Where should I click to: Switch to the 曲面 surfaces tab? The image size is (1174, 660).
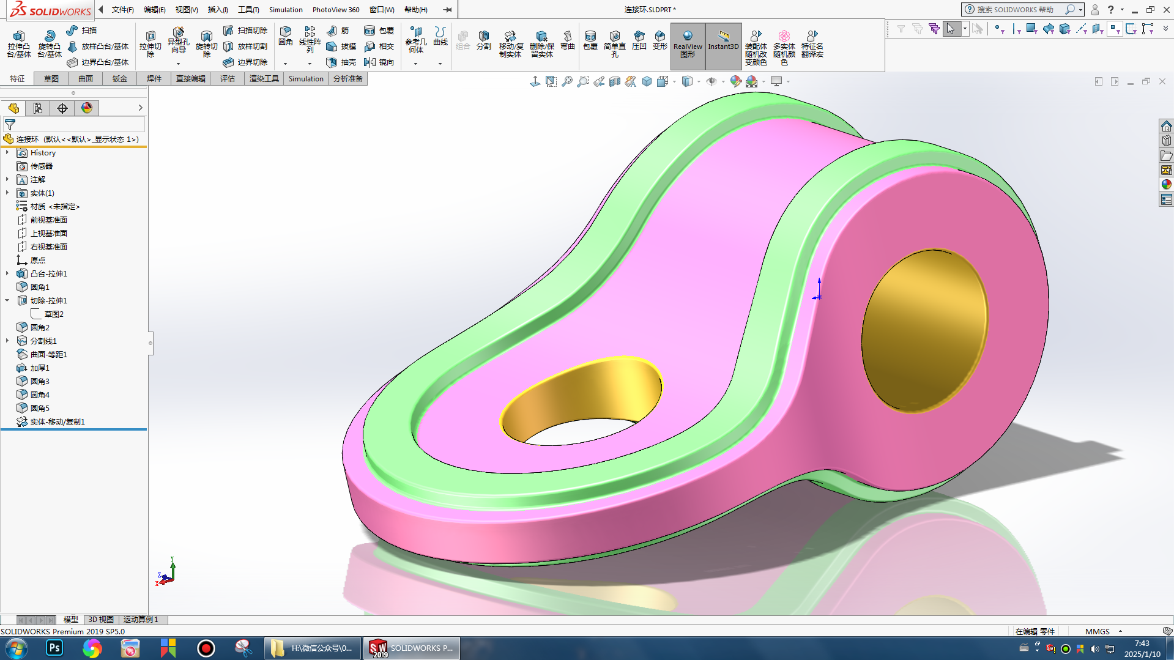85,79
